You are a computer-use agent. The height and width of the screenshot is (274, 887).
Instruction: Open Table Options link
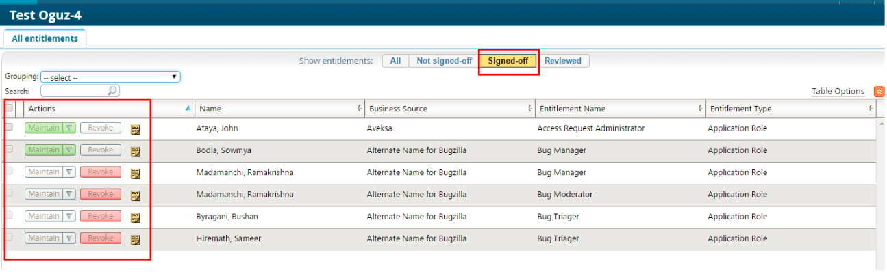click(x=838, y=92)
